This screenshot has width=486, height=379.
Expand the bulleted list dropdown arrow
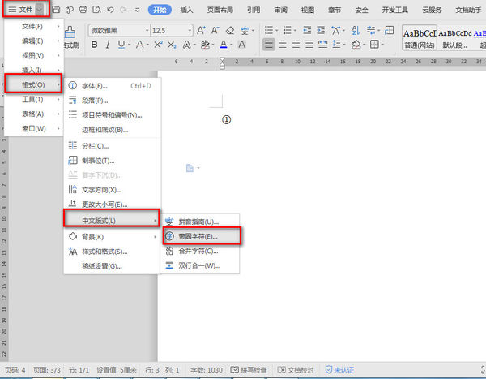click(277, 31)
